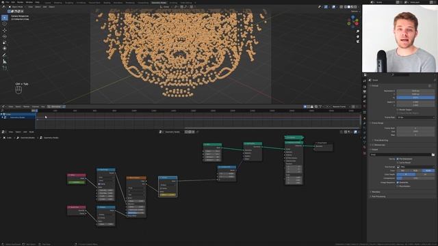Click the Frame End field

coord(415,131)
